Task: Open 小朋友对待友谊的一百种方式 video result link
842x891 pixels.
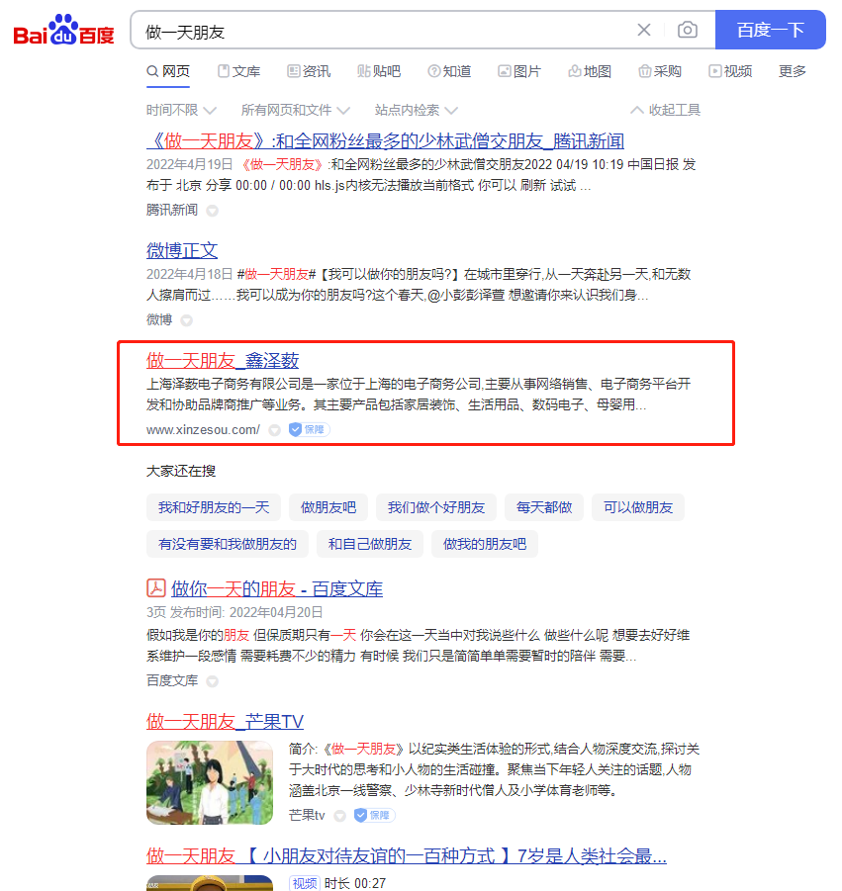Action: (x=406, y=855)
